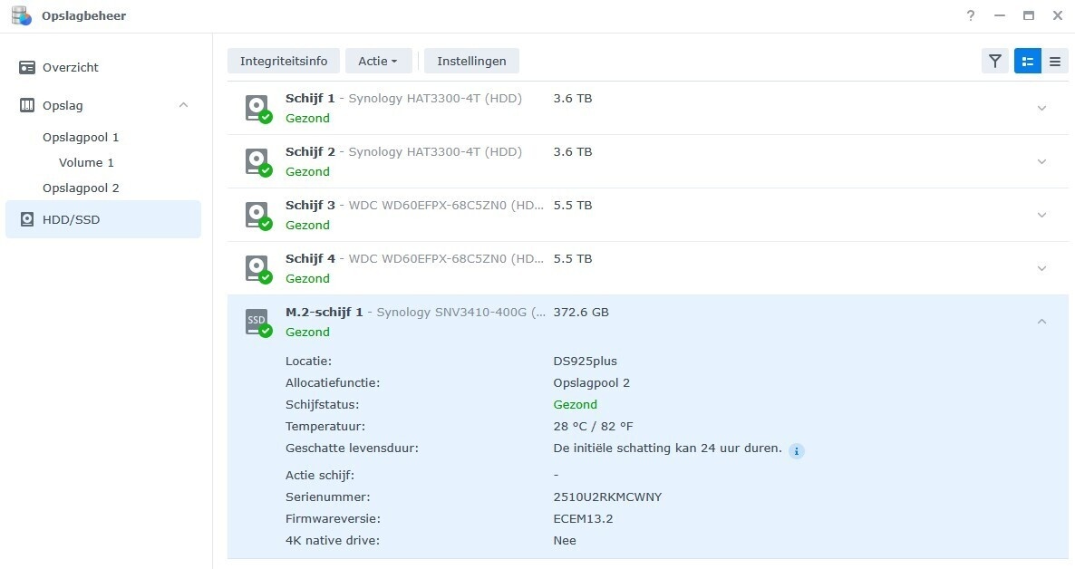Click the Integriteitsinfo button
Image resolution: width=1075 pixels, height=569 pixels.
pyautogui.click(x=283, y=61)
